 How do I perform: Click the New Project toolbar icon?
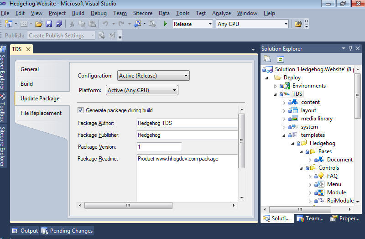(x=9, y=24)
